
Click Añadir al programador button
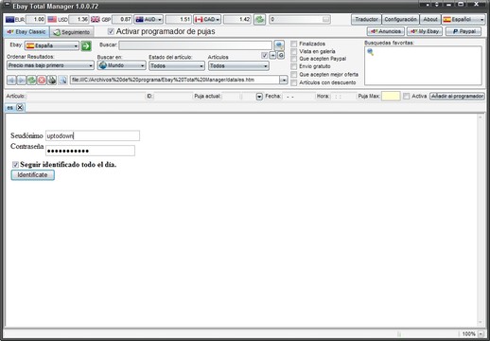pos(457,96)
